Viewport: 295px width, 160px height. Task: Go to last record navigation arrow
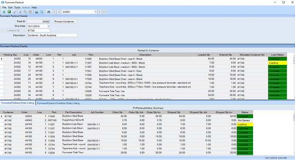point(104,12)
